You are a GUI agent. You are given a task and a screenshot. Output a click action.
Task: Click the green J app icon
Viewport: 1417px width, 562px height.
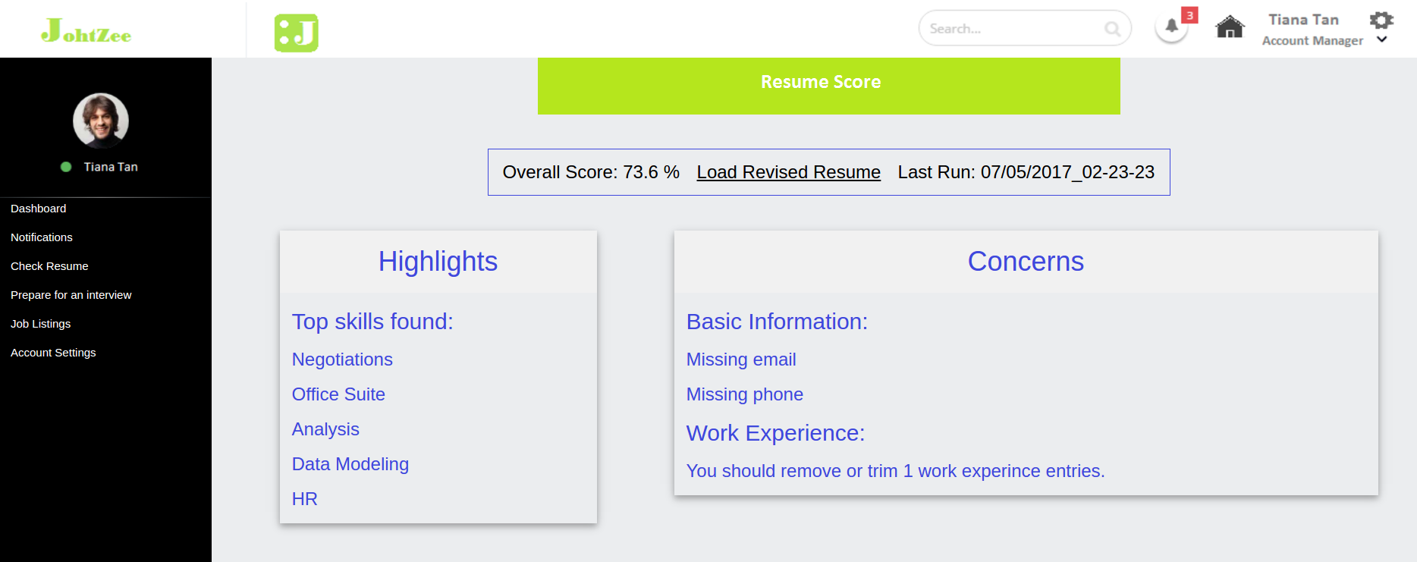(296, 33)
